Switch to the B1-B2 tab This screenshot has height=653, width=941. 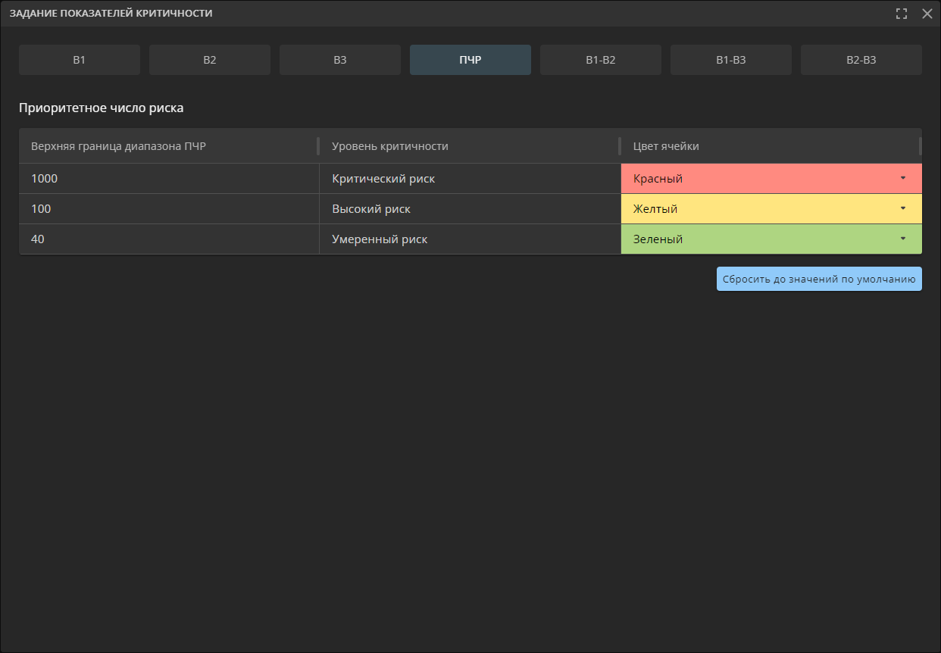[x=601, y=60]
